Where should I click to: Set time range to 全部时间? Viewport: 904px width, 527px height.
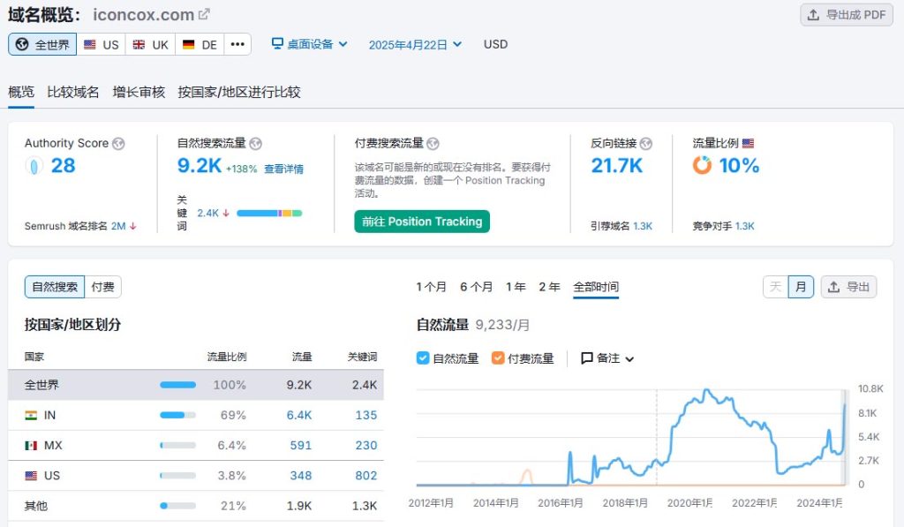click(596, 287)
